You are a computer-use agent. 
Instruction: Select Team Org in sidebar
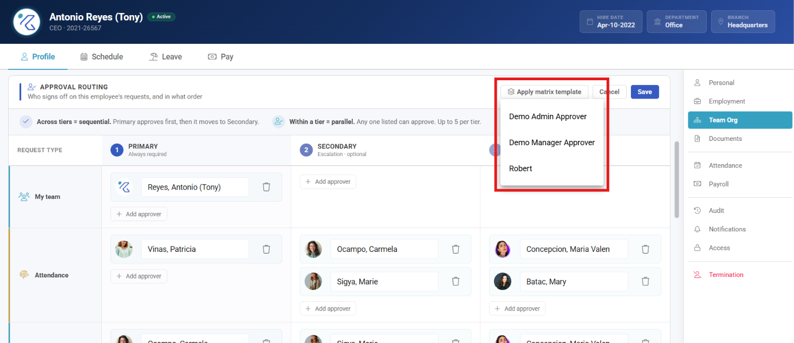click(740, 120)
